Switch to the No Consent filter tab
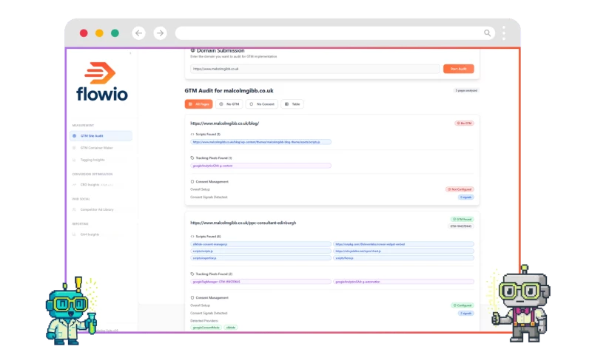Viewport: 592px width, 355px height. point(262,104)
